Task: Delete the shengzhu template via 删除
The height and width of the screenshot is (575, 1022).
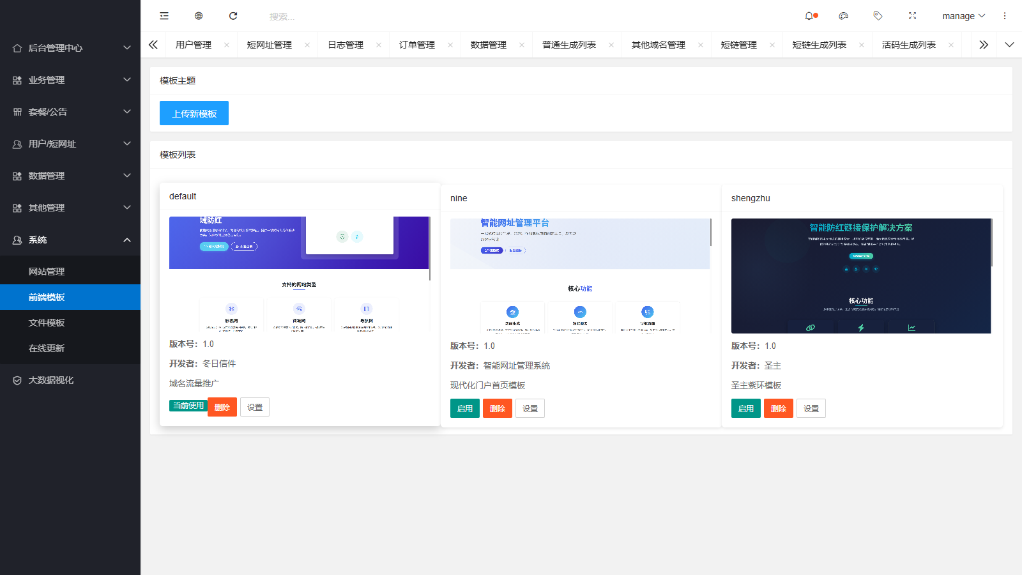Action: [x=778, y=408]
